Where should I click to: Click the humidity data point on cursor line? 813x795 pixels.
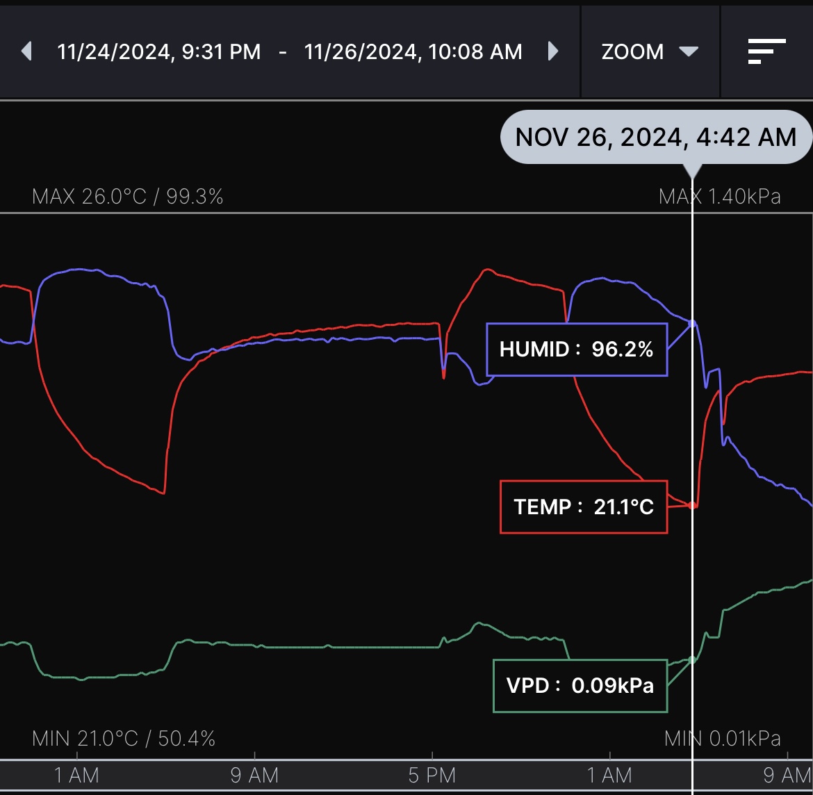[693, 322]
